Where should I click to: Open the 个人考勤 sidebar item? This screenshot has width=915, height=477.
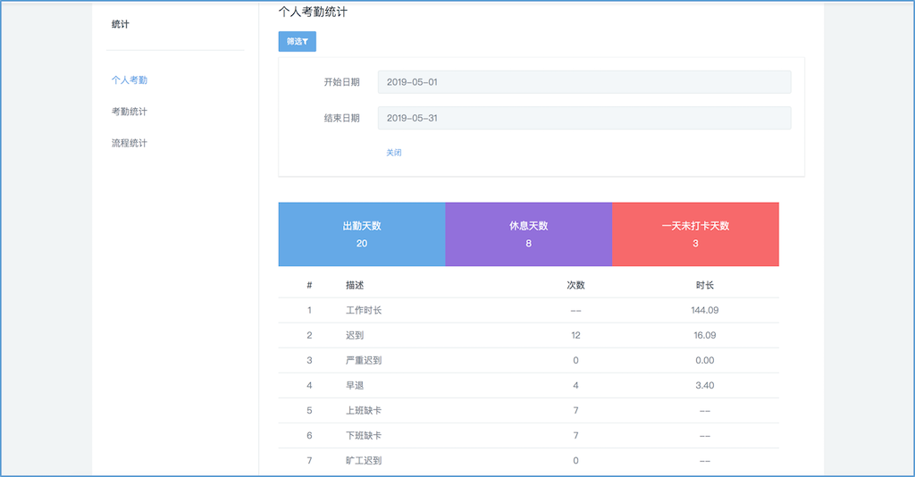point(130,79)
